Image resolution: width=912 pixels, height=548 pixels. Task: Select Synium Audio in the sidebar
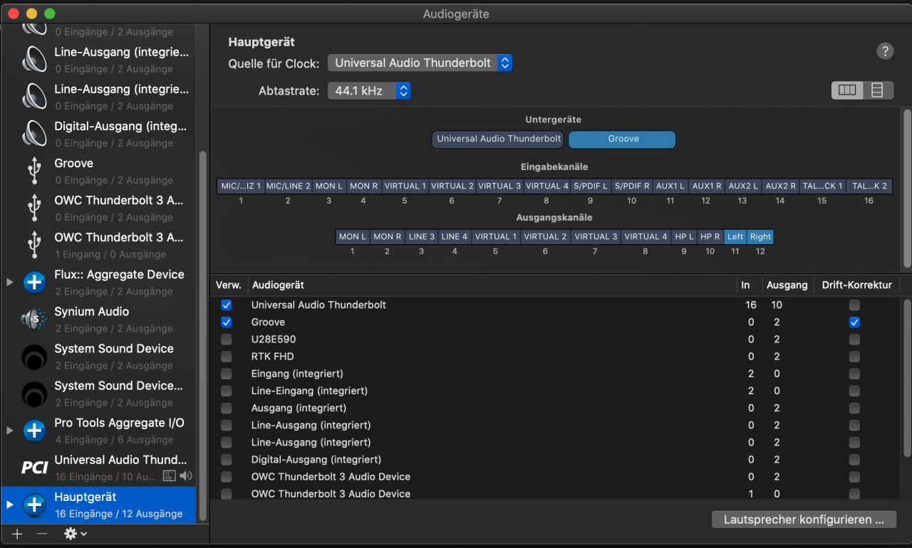tap(98, 320)
